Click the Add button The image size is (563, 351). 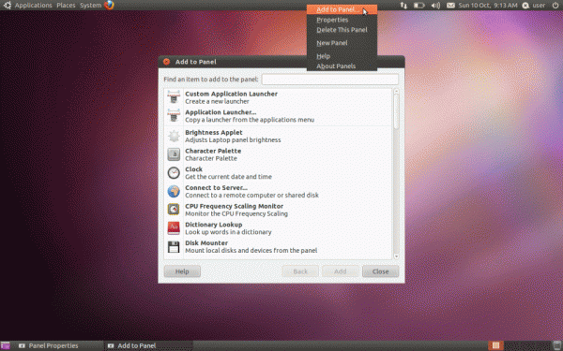(340, 271)
